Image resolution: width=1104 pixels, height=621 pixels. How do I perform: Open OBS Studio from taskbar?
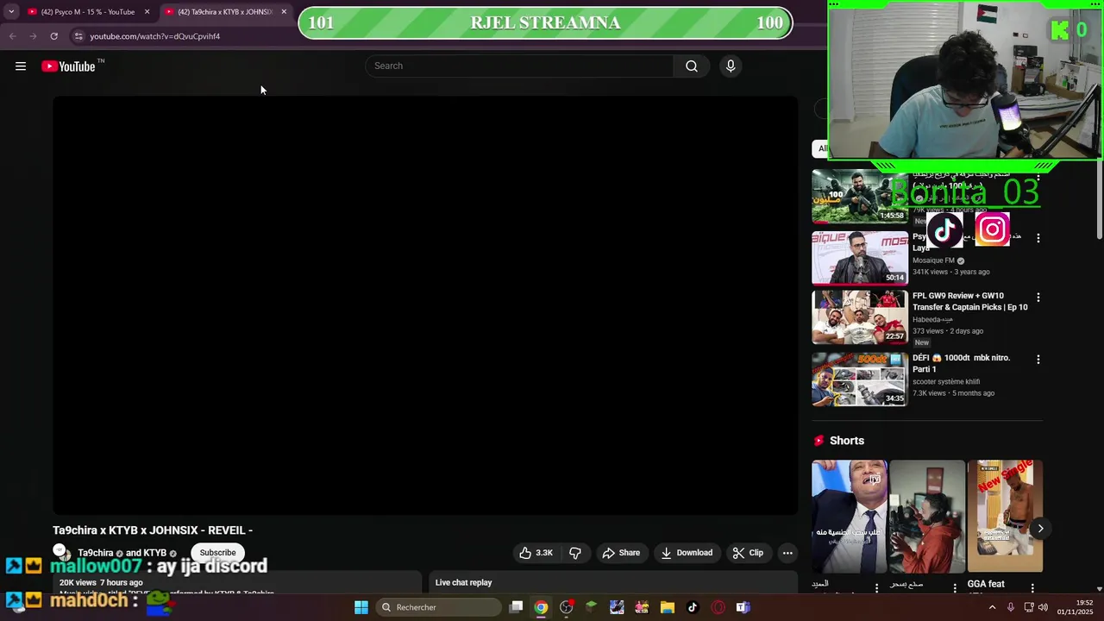click(566, 607)
